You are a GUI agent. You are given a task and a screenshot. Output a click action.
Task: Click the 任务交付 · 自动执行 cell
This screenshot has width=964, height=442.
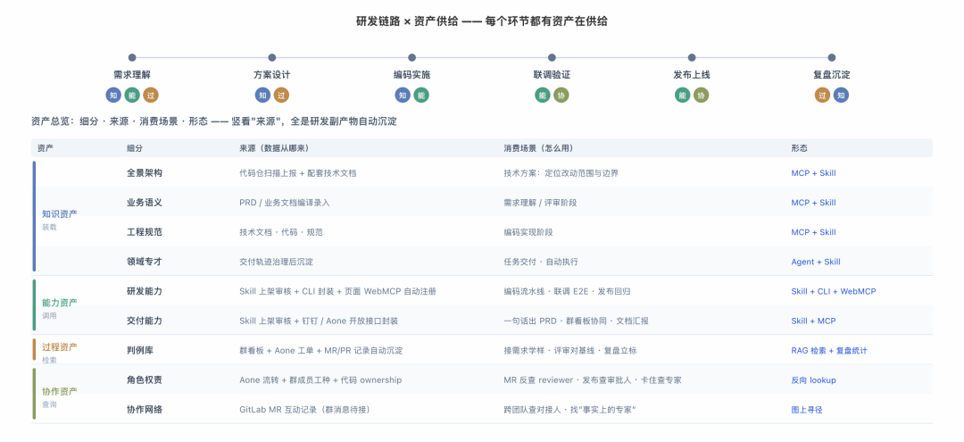[x=541, y=262]
